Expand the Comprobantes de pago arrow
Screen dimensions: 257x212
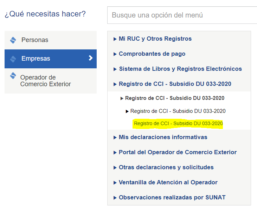point(115,54)
